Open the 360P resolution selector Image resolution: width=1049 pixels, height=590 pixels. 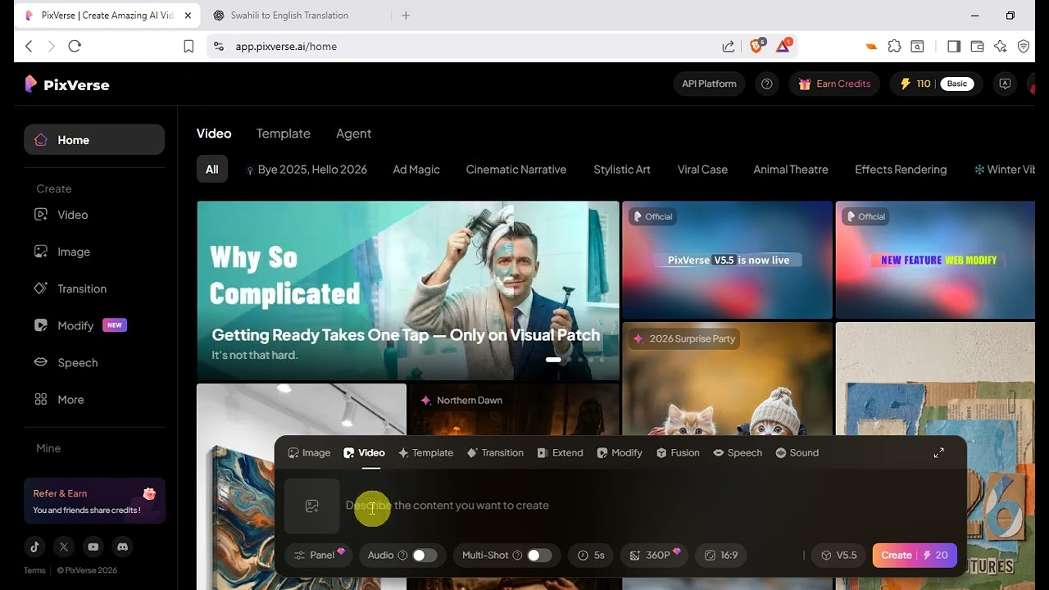pos(655,556)
